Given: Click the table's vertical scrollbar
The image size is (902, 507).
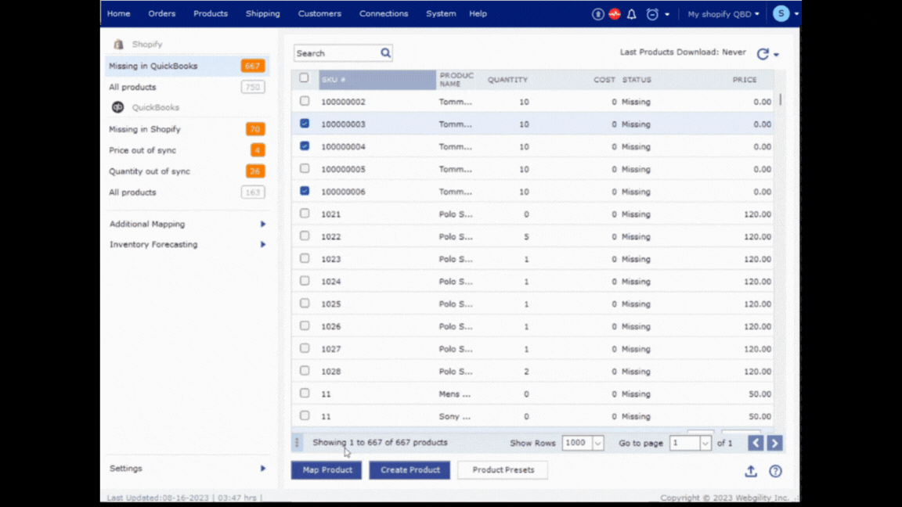Looking at the screenshot, I should (780, 100).
